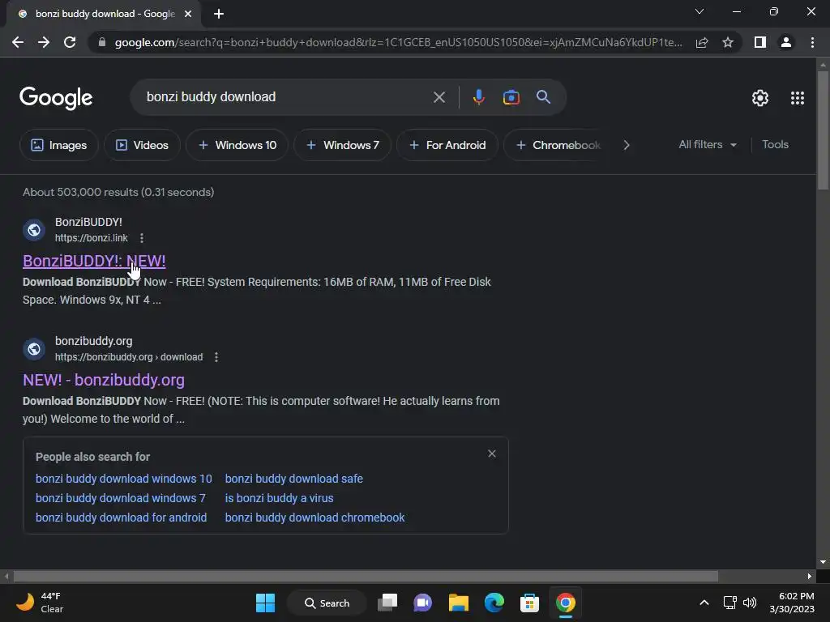The image size is (830, 622).
Task: Add Windows 7 filter chip
Action: [342, 145]
